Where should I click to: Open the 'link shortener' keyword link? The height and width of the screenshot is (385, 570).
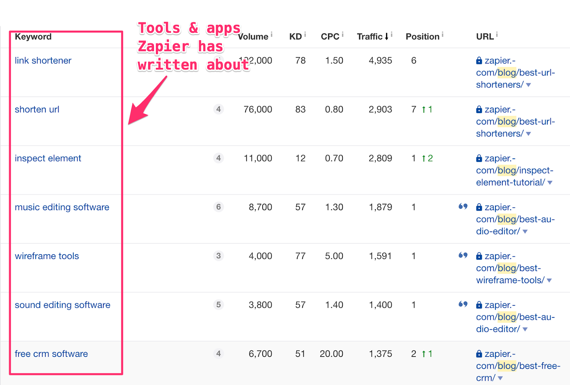pos(43,60)
